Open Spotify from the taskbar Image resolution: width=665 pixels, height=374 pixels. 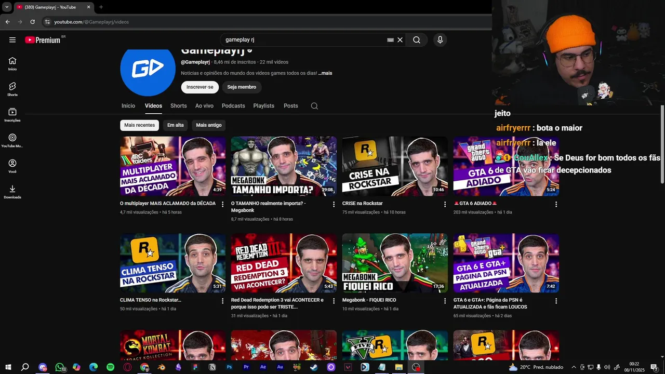110,367
